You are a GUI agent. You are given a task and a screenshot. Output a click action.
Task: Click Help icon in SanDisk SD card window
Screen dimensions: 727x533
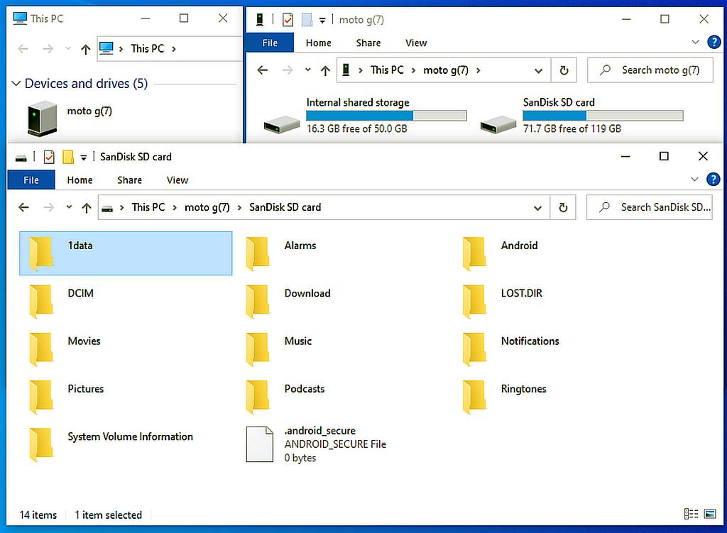[713, 180]
